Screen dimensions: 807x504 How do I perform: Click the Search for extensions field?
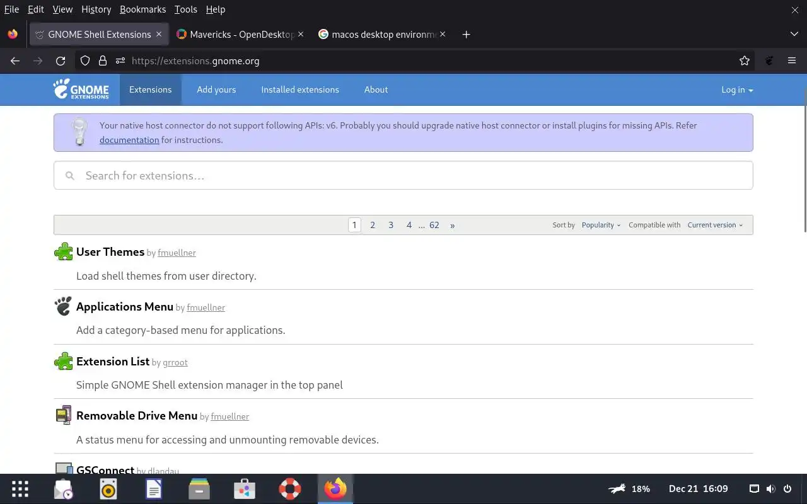(403, 175)
